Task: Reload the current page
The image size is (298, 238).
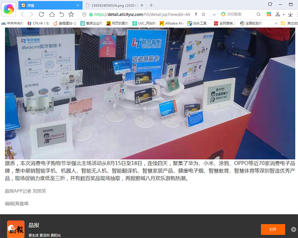Action: 42,14
